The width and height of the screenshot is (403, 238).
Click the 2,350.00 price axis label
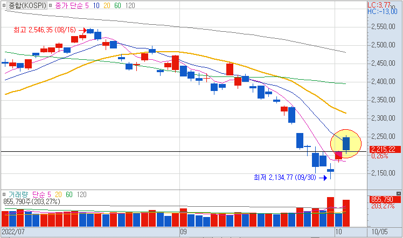point(384,100)
